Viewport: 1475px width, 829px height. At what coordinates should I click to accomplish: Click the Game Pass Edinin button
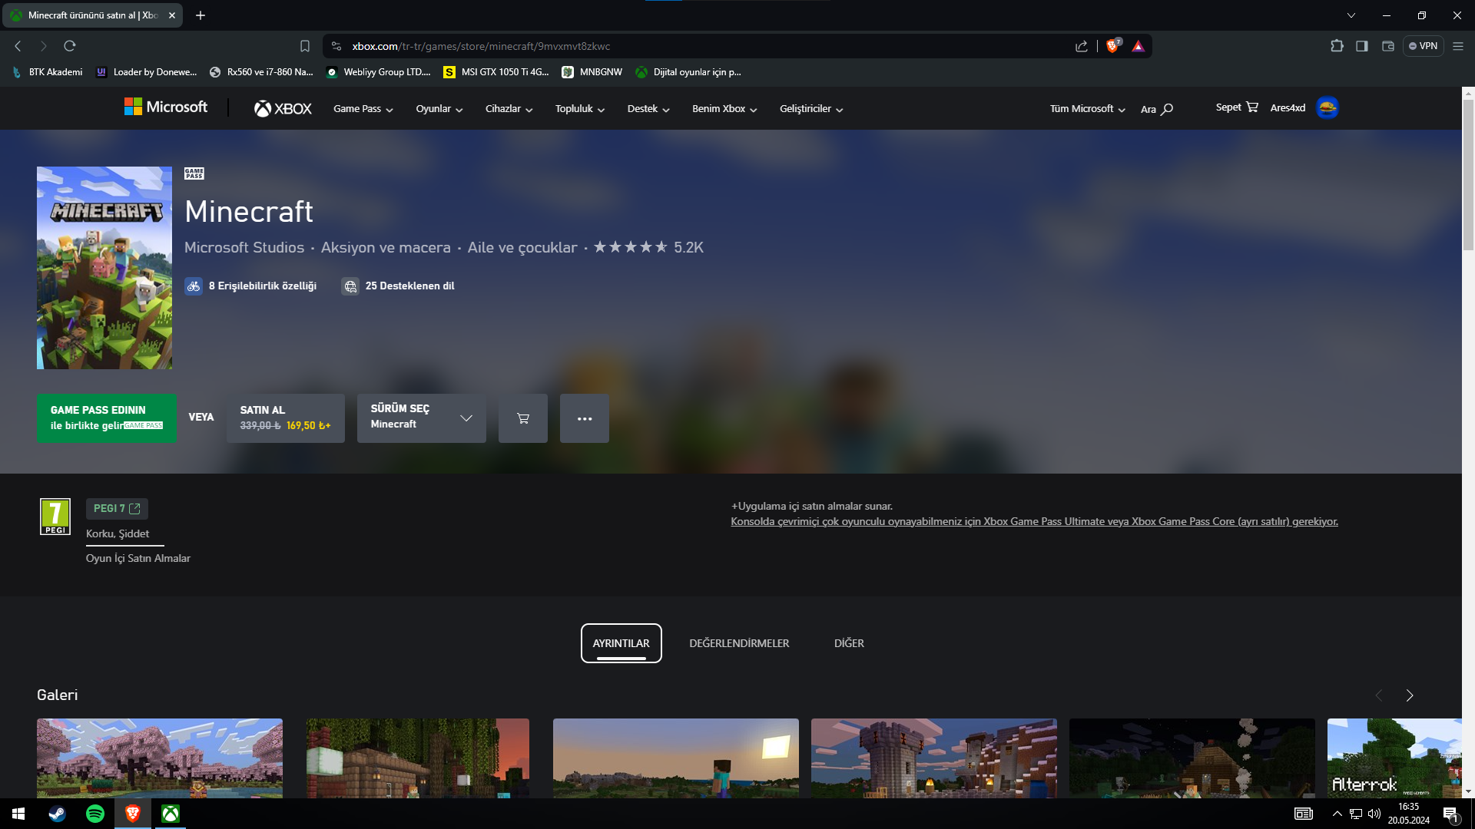tap(106, 418)
